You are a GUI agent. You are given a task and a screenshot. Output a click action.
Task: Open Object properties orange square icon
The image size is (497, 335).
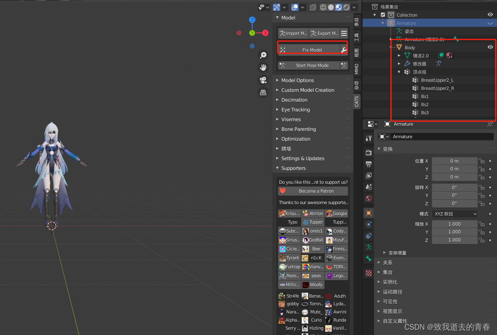(369, 213)
